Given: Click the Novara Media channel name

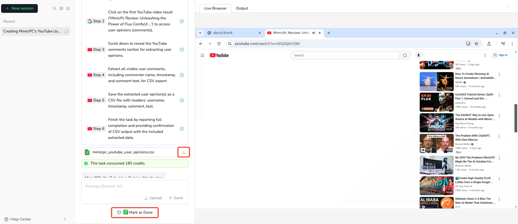Looking at the screenshot, I should pyautogui.click(x=462, y=144).
